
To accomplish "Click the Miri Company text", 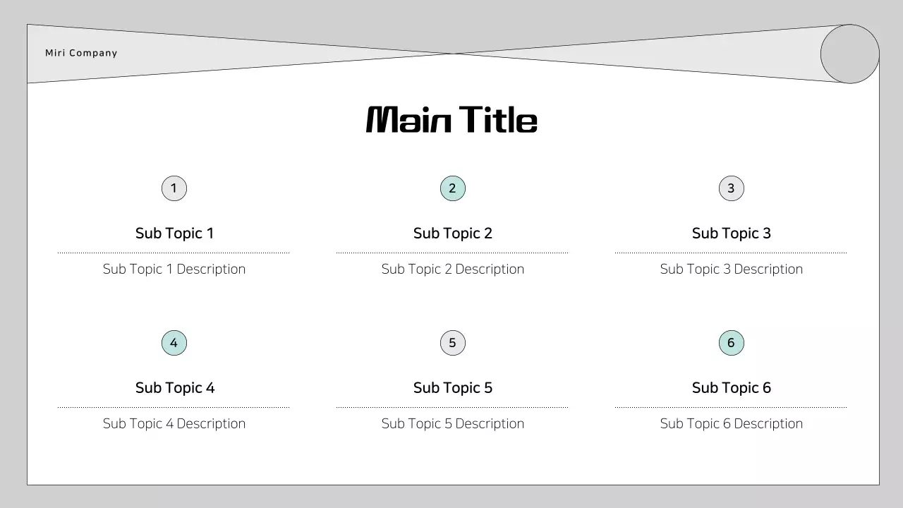I will 81,53.
